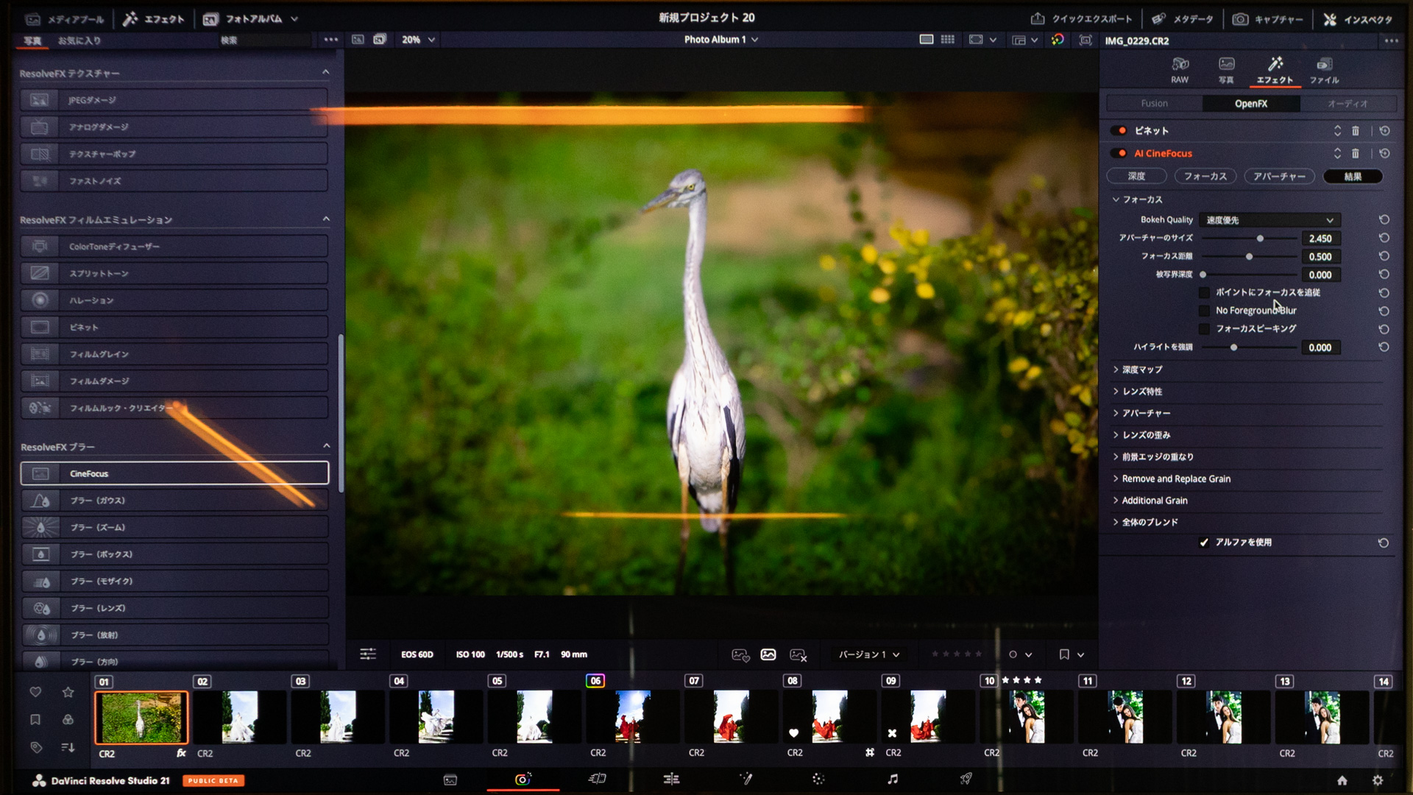Open the エフェクト inspector tab

pyautogui.click(x=1275, y=70)
